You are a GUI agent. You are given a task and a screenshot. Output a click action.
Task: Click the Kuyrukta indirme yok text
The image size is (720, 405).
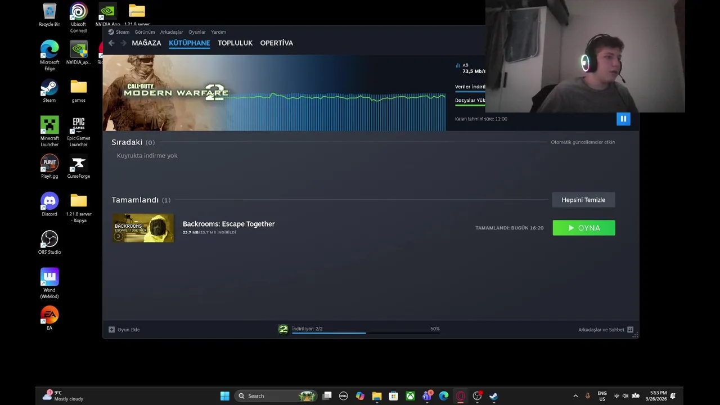tap(147, 155)
